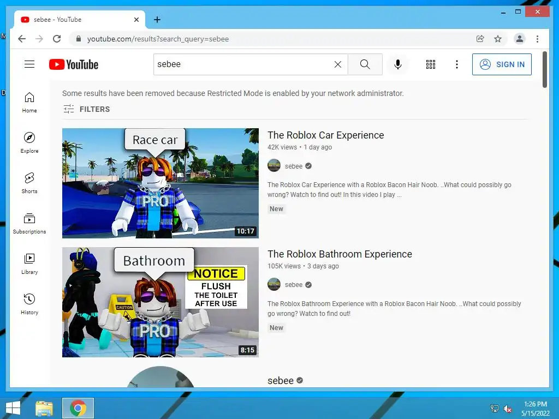
Task: Click sebee avatar next to Bathroom Experience
Action: pyautogui.click(x=274, y=284)
